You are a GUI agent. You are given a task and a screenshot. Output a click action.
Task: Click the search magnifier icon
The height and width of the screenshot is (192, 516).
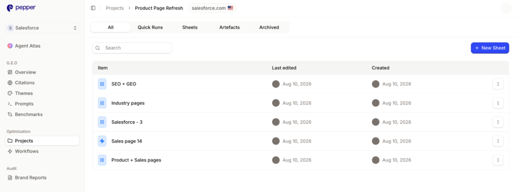[x=98, y=48]
